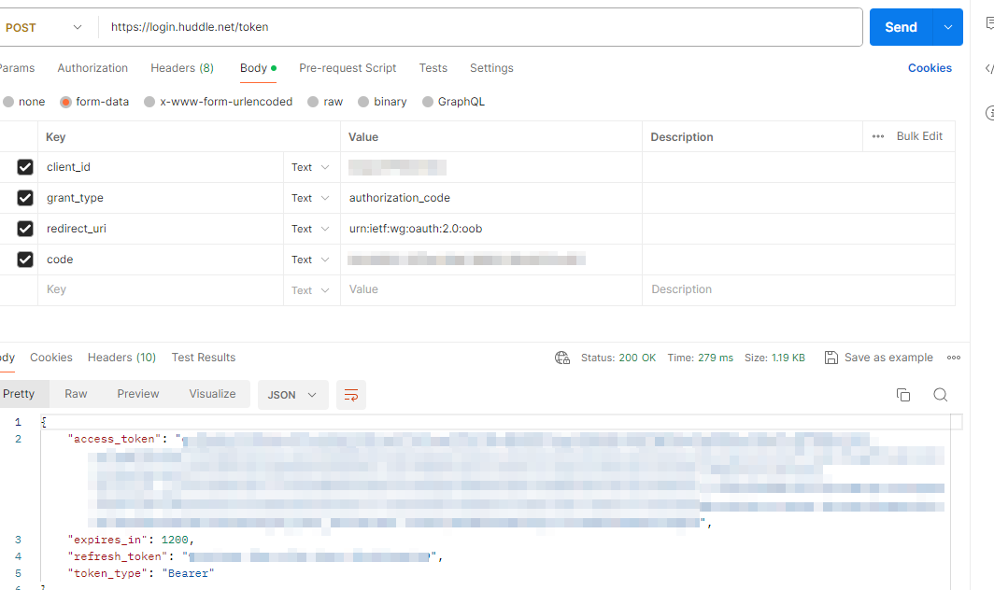Viewport: 994px width, 590px height.
Task: Open the Cookies link
Action: (930, 68)
